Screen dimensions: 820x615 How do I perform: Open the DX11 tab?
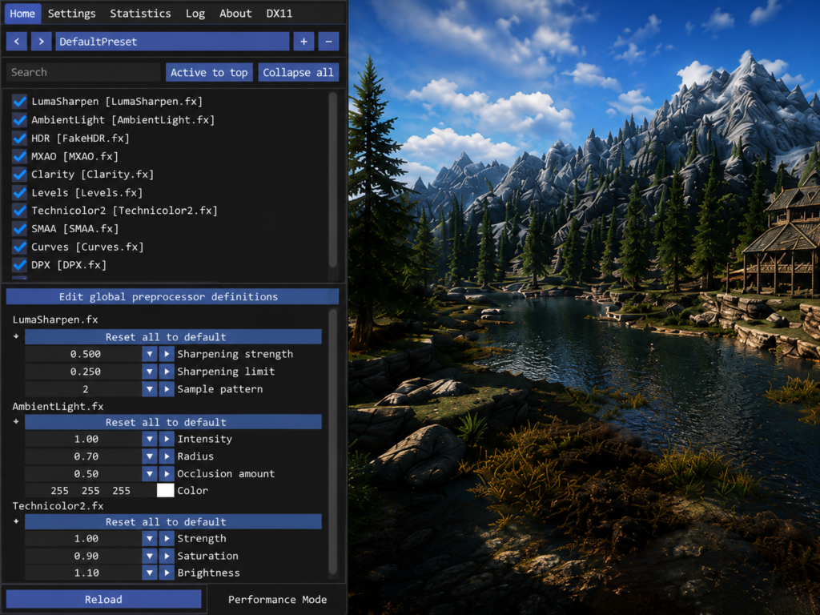click(x=279, y=14)
